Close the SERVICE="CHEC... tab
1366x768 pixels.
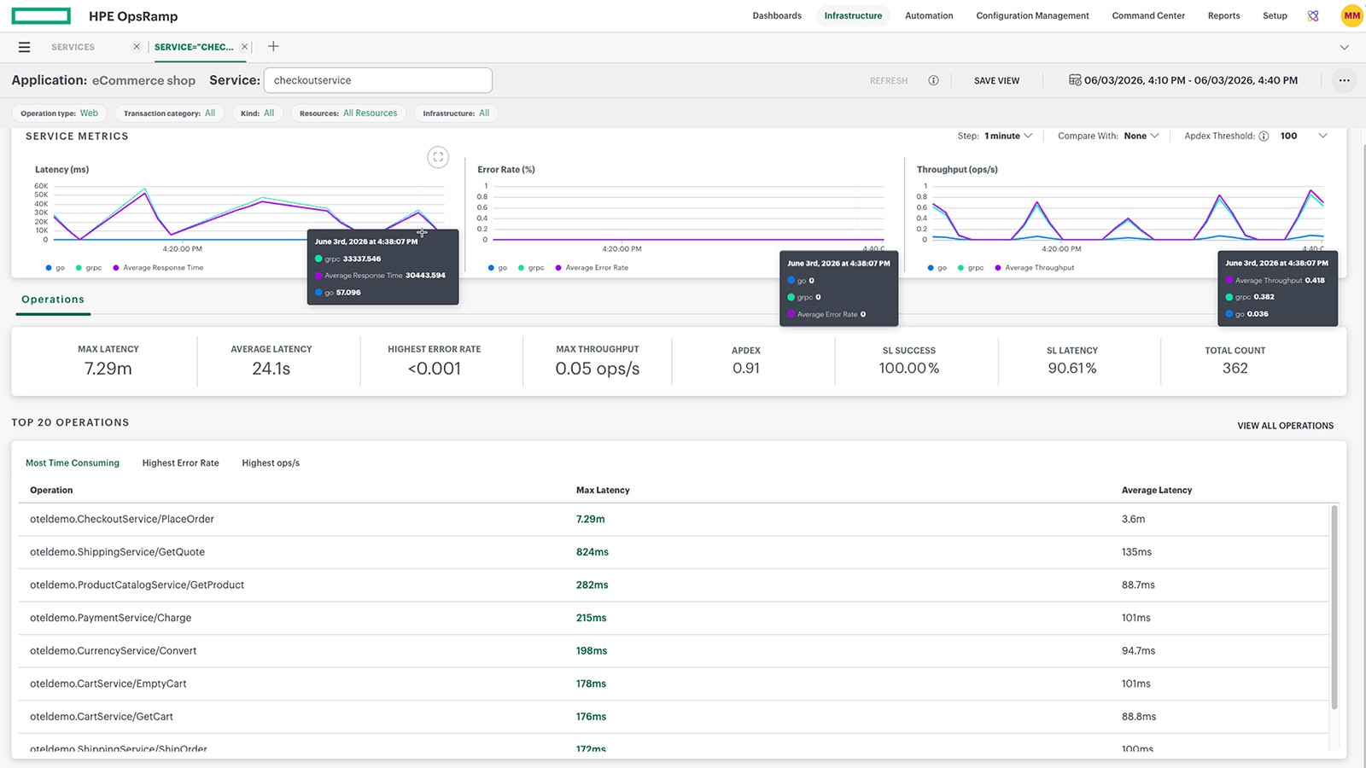(244, 47)
